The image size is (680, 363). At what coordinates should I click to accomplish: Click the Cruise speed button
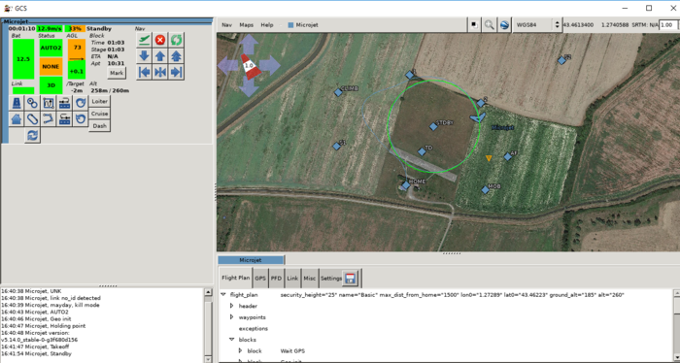[99, 114]
